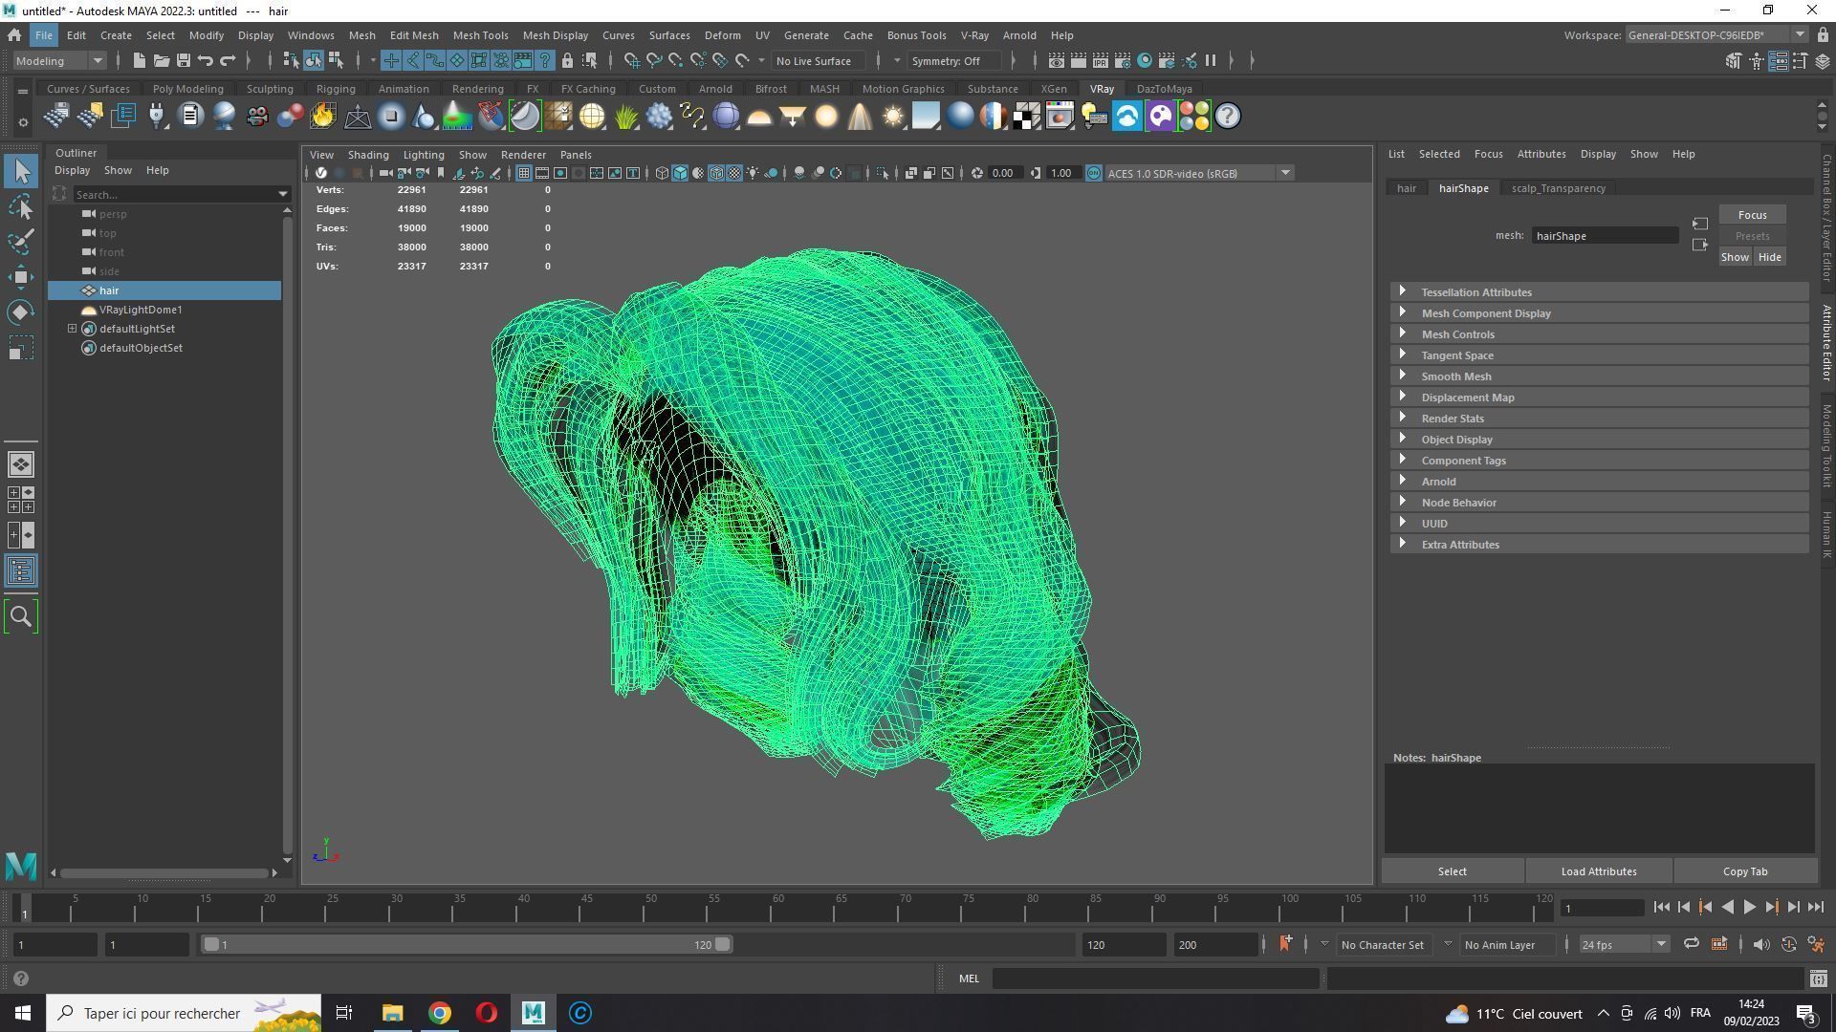Viewport: 1836px width, 1032px height.
Task: Select the Lasso tool in toolbox
Action: [21, 206]
